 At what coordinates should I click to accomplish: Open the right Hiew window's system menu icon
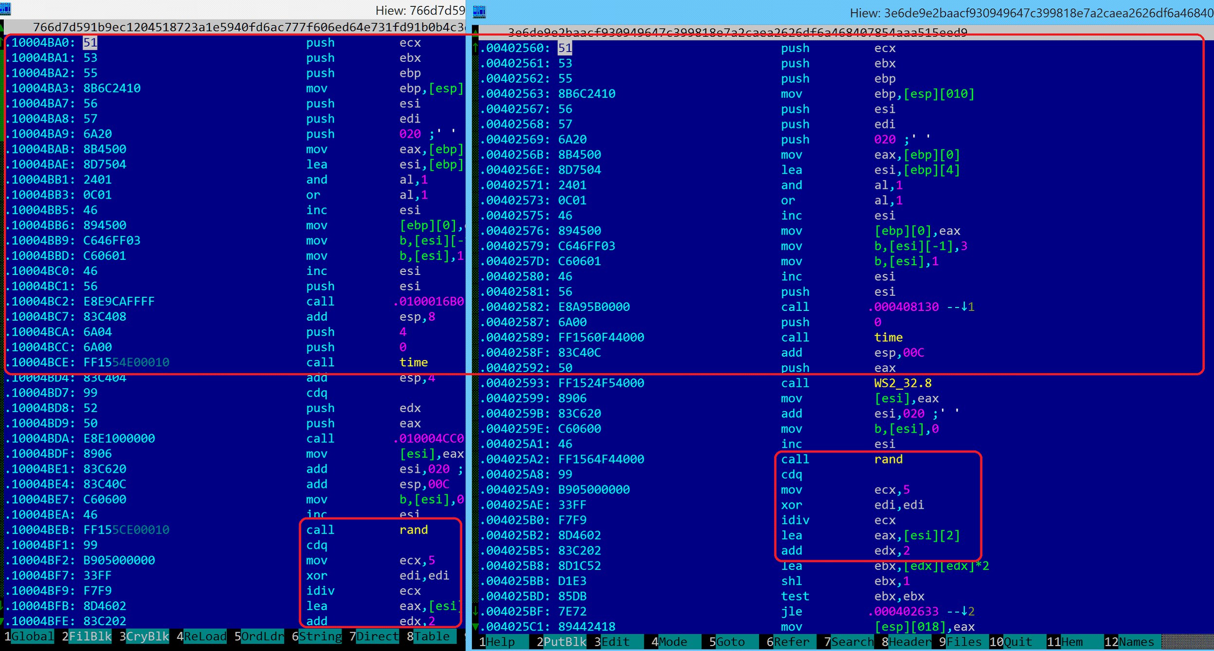point(479,11)
